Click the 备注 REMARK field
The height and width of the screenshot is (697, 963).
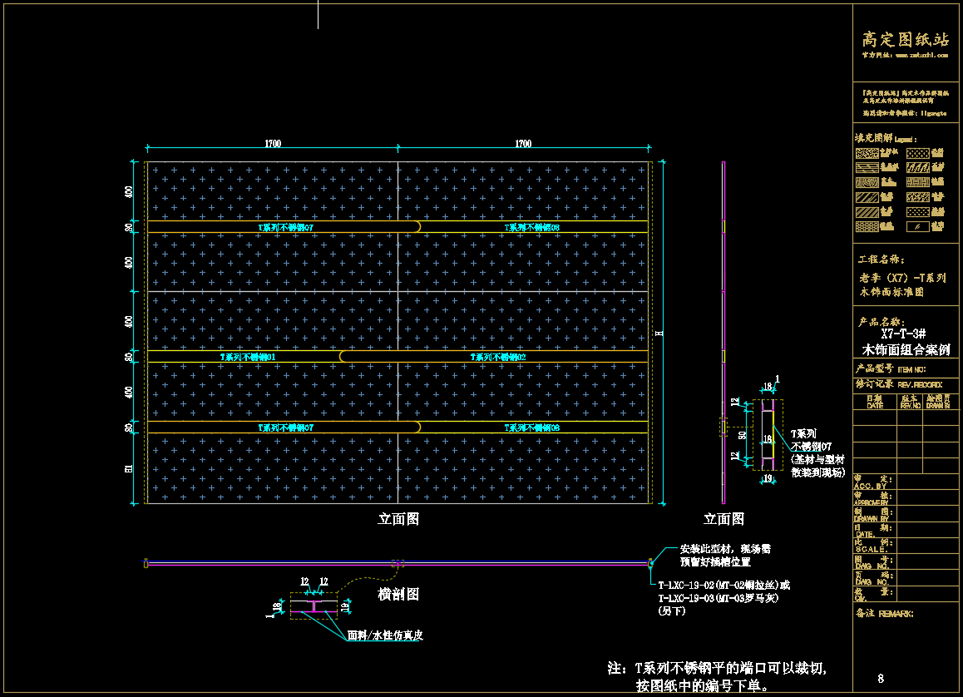[x=884, y=614]
